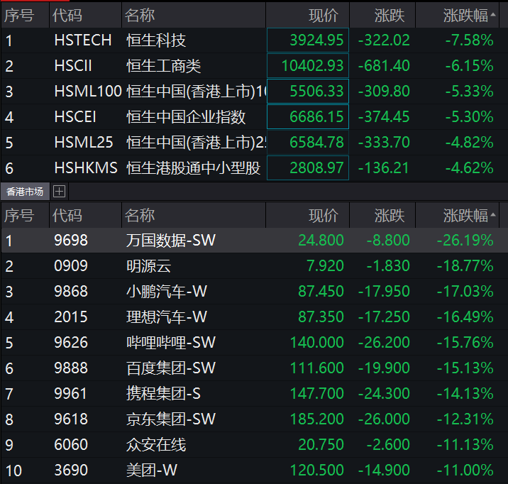The height and width of the screenshot is (484, 508).
Task: Select stock 万国数据-SW
Action: (x=171, y=241)
